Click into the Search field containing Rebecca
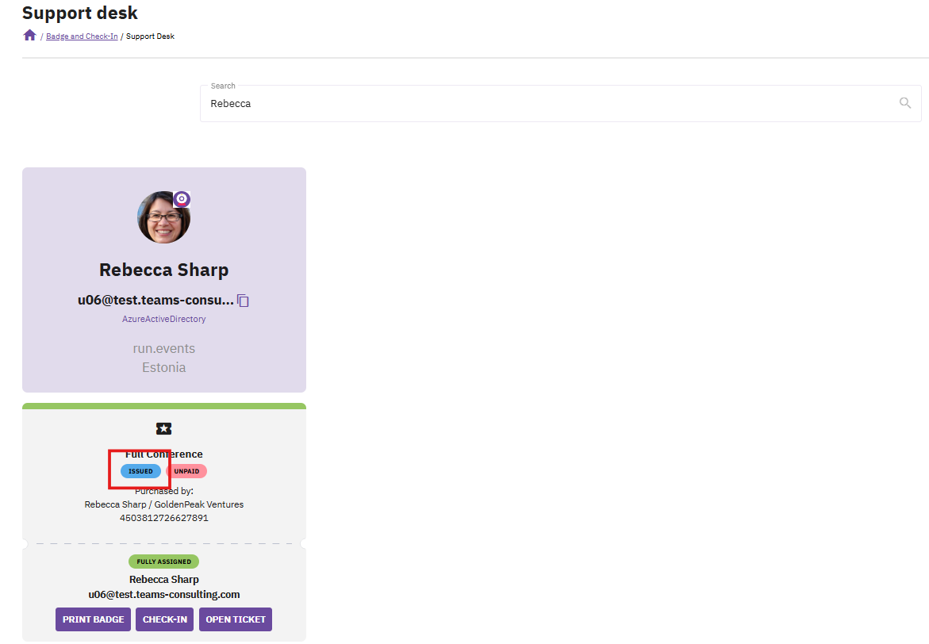This screenshot has width=929, height=644. [x=547, y=104]
